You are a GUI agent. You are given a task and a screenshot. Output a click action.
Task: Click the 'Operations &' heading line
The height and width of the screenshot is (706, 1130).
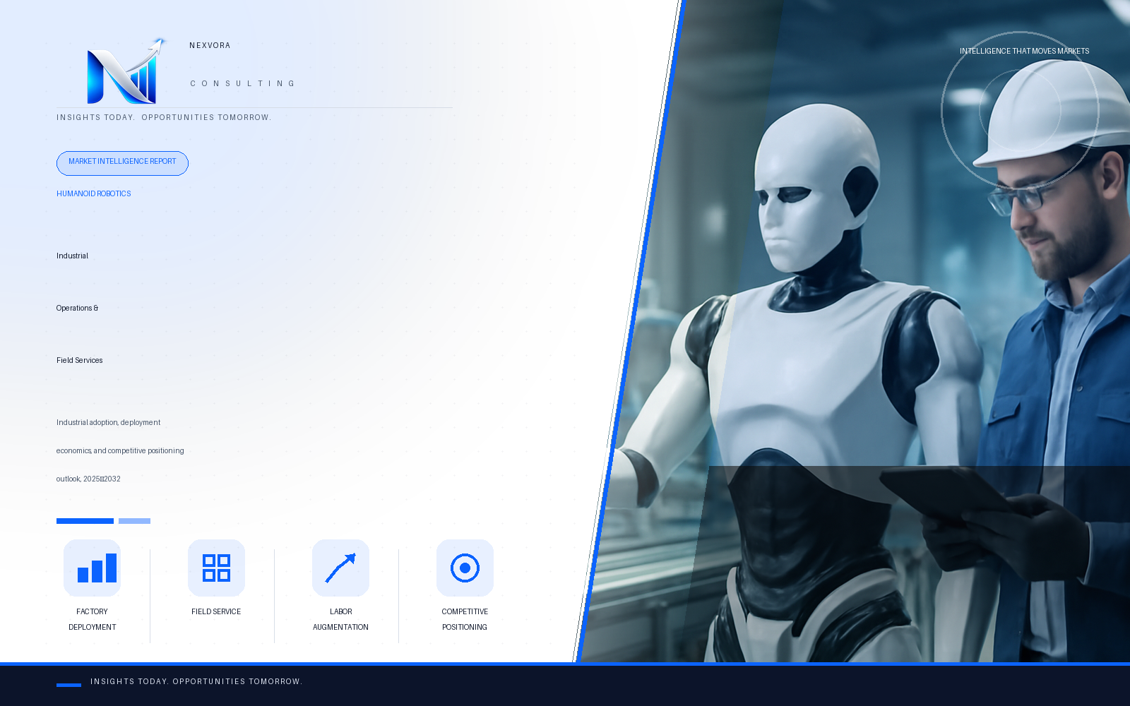[x=78, y=308]
